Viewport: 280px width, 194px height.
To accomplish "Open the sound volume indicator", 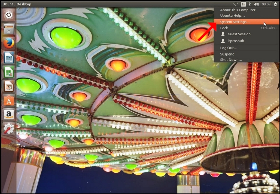I will coord(256,4).
